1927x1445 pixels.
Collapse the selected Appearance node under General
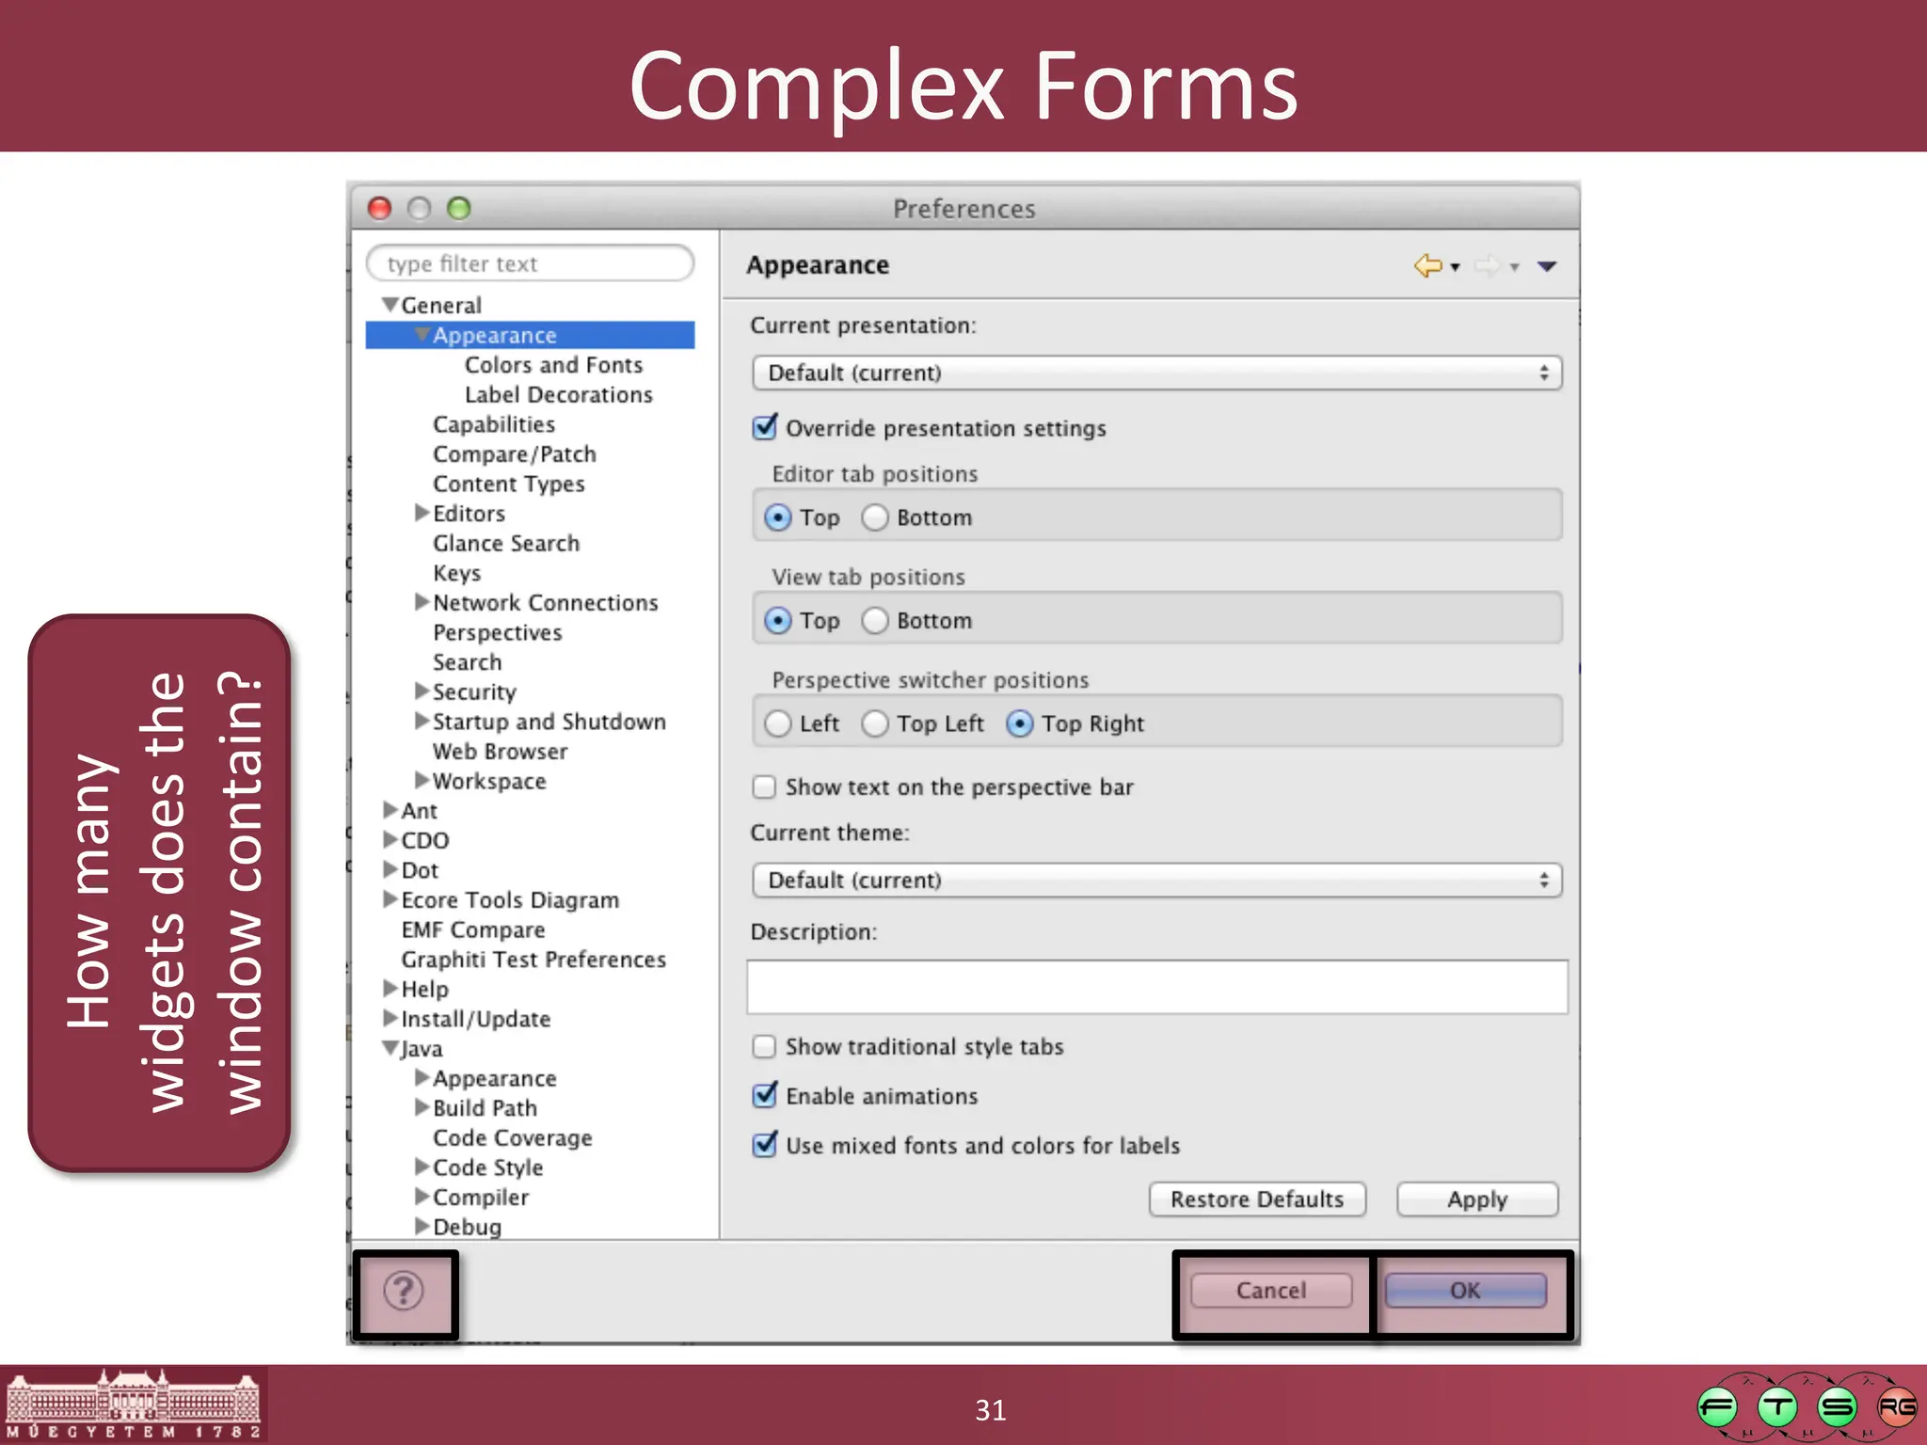coord(422,335)
